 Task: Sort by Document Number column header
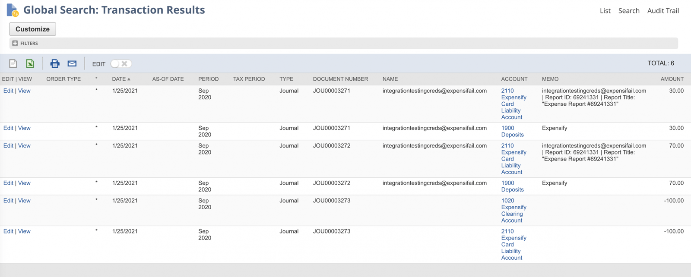[340, 79]
